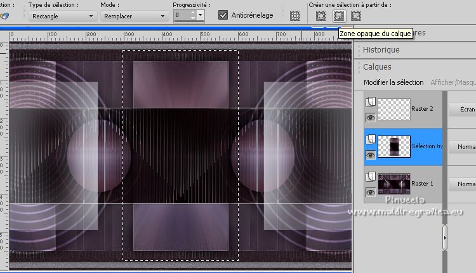Toggle the Anticrénelage checkbox
The image size is (476, 273).
[223, 15]
